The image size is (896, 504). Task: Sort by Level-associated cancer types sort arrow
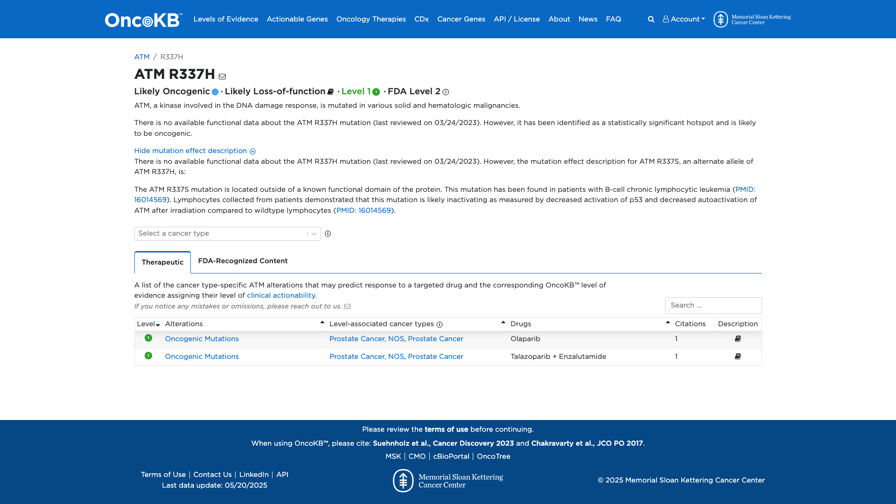[x=503, y=322]
